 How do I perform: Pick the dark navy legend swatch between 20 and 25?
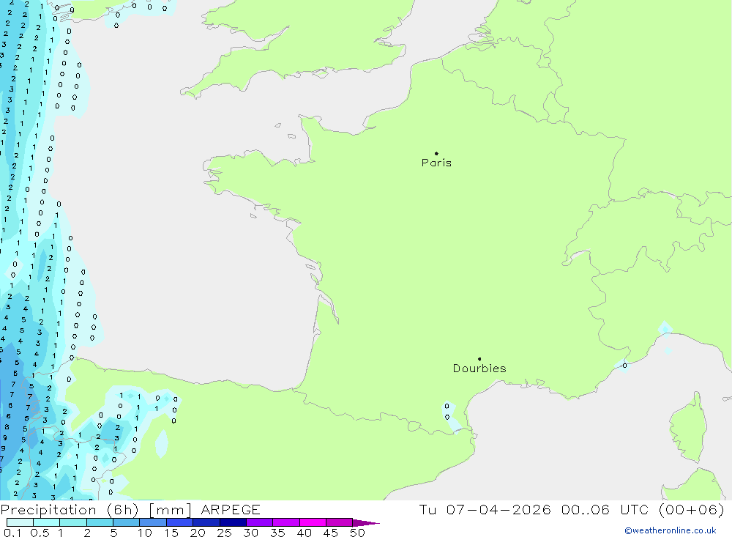(206, 522)
